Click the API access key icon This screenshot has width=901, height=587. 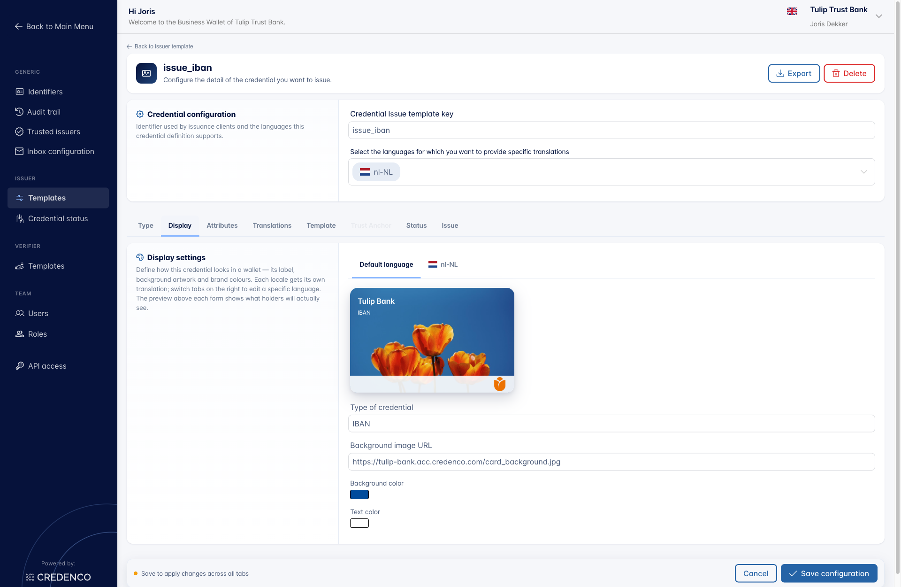click(20, 366)
